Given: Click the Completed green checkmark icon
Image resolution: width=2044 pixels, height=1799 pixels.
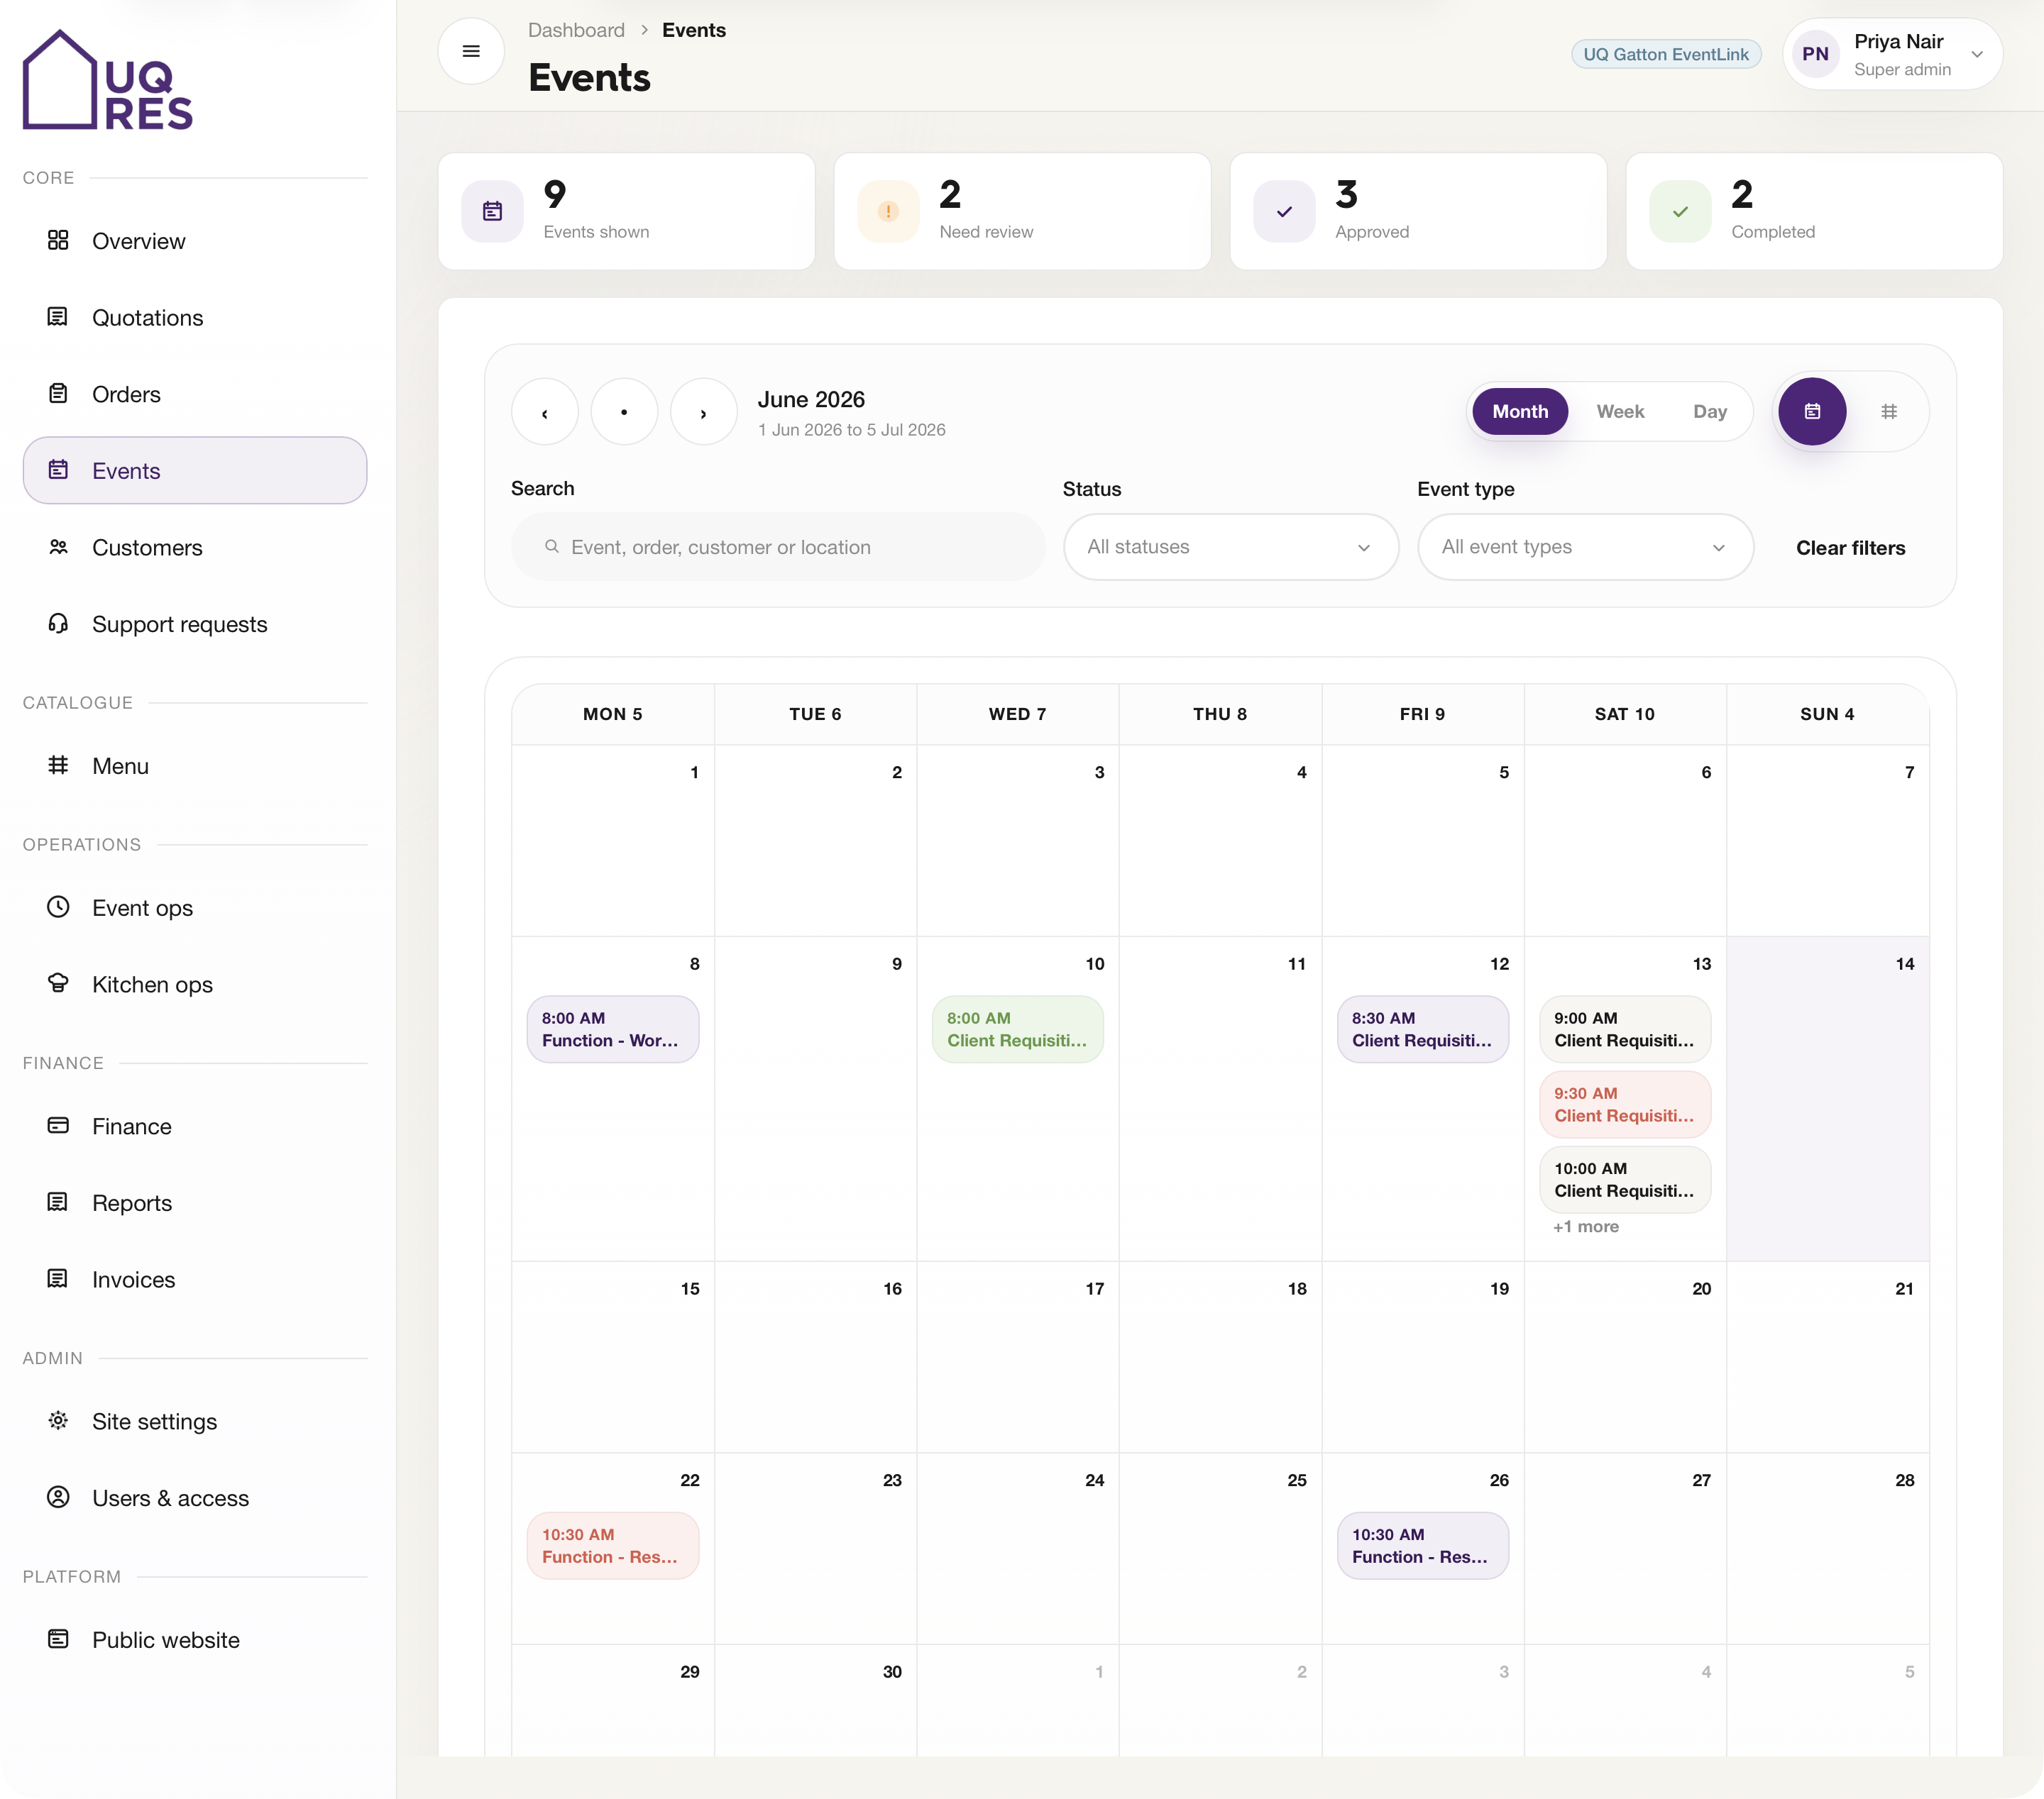Looking at the screenshot, I should (x=1680, y=211).
